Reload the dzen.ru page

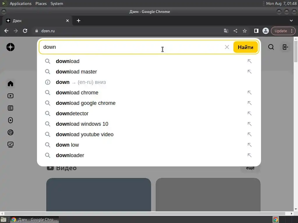coord(25,31)
